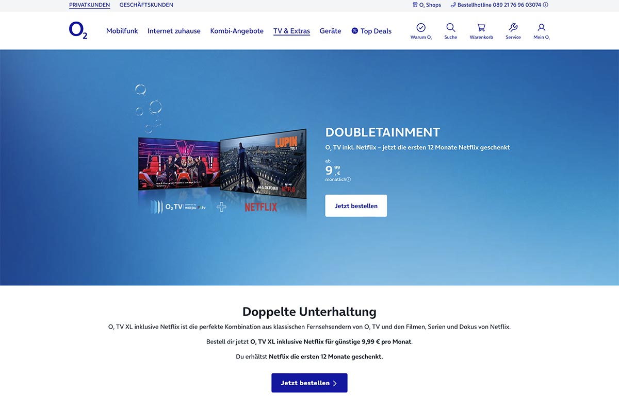Open the Top Deals menu item

pyautogui.click(x=376, y=31)
